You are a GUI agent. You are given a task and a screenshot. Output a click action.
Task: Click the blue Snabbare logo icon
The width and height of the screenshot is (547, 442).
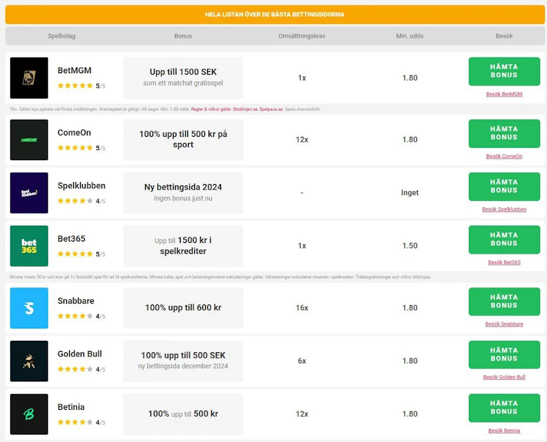29,308
